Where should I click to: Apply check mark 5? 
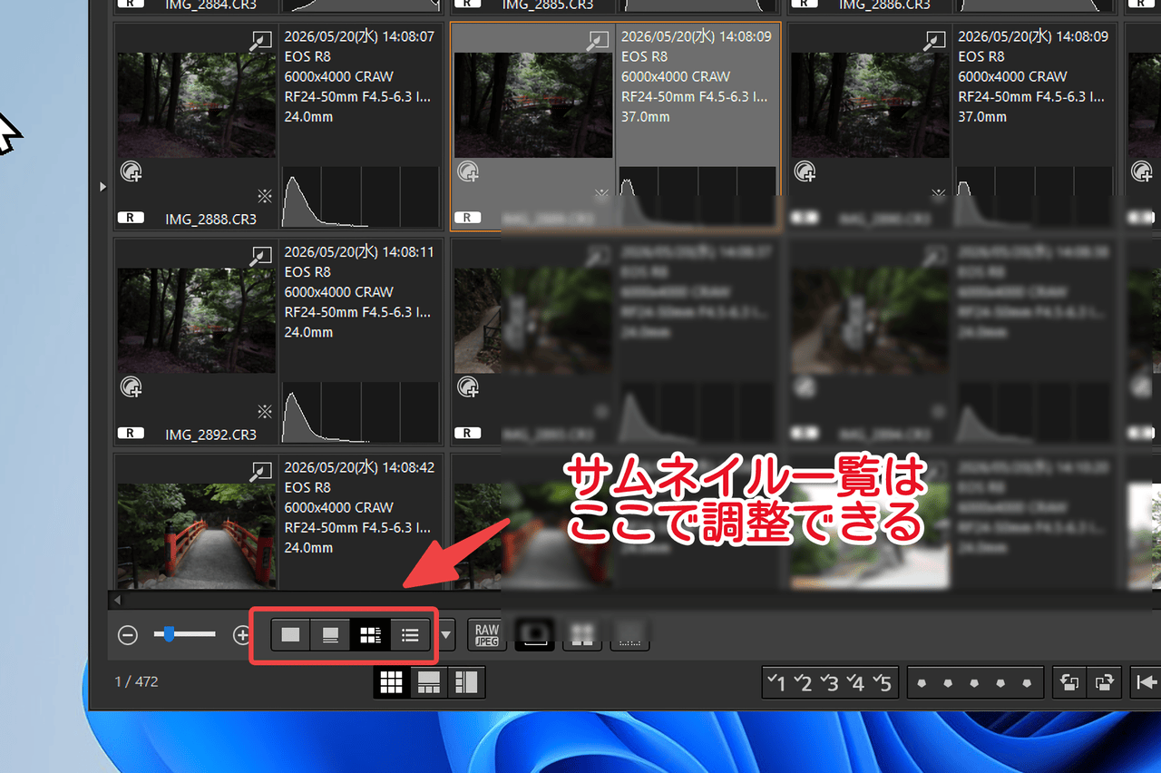(x=882, y=683)
